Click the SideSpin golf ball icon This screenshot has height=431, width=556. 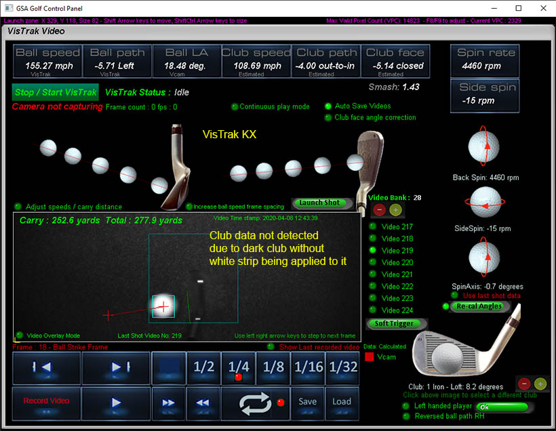(x=485, y=202)
